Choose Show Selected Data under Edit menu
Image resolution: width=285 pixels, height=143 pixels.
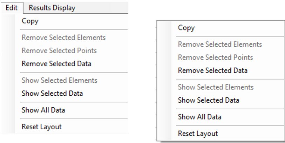point(74,93)
